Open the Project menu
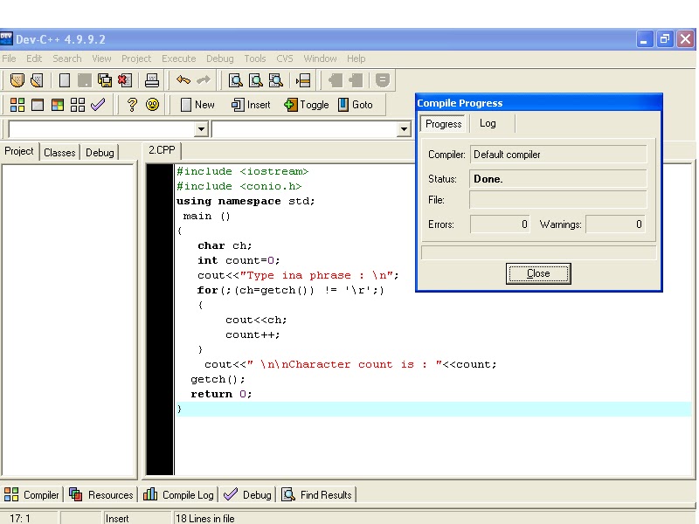The image size is (699, 524). click(136, 59)
